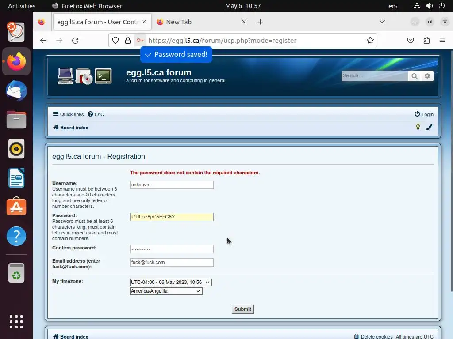The image size is (453, 339).
Task: Open Disk Usage Analyzer dock icon
Action: point(16,32)
